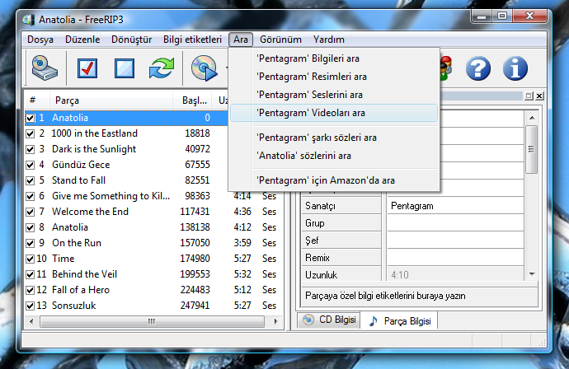
Task: Click start value 199553
Action: (195, 274)
